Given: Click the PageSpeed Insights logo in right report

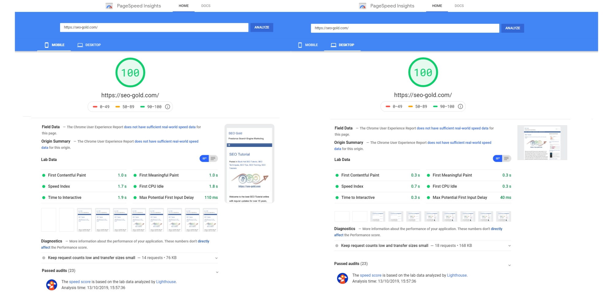Looking at the screenshot, I should pyautogui.click(x=363, y=6).
